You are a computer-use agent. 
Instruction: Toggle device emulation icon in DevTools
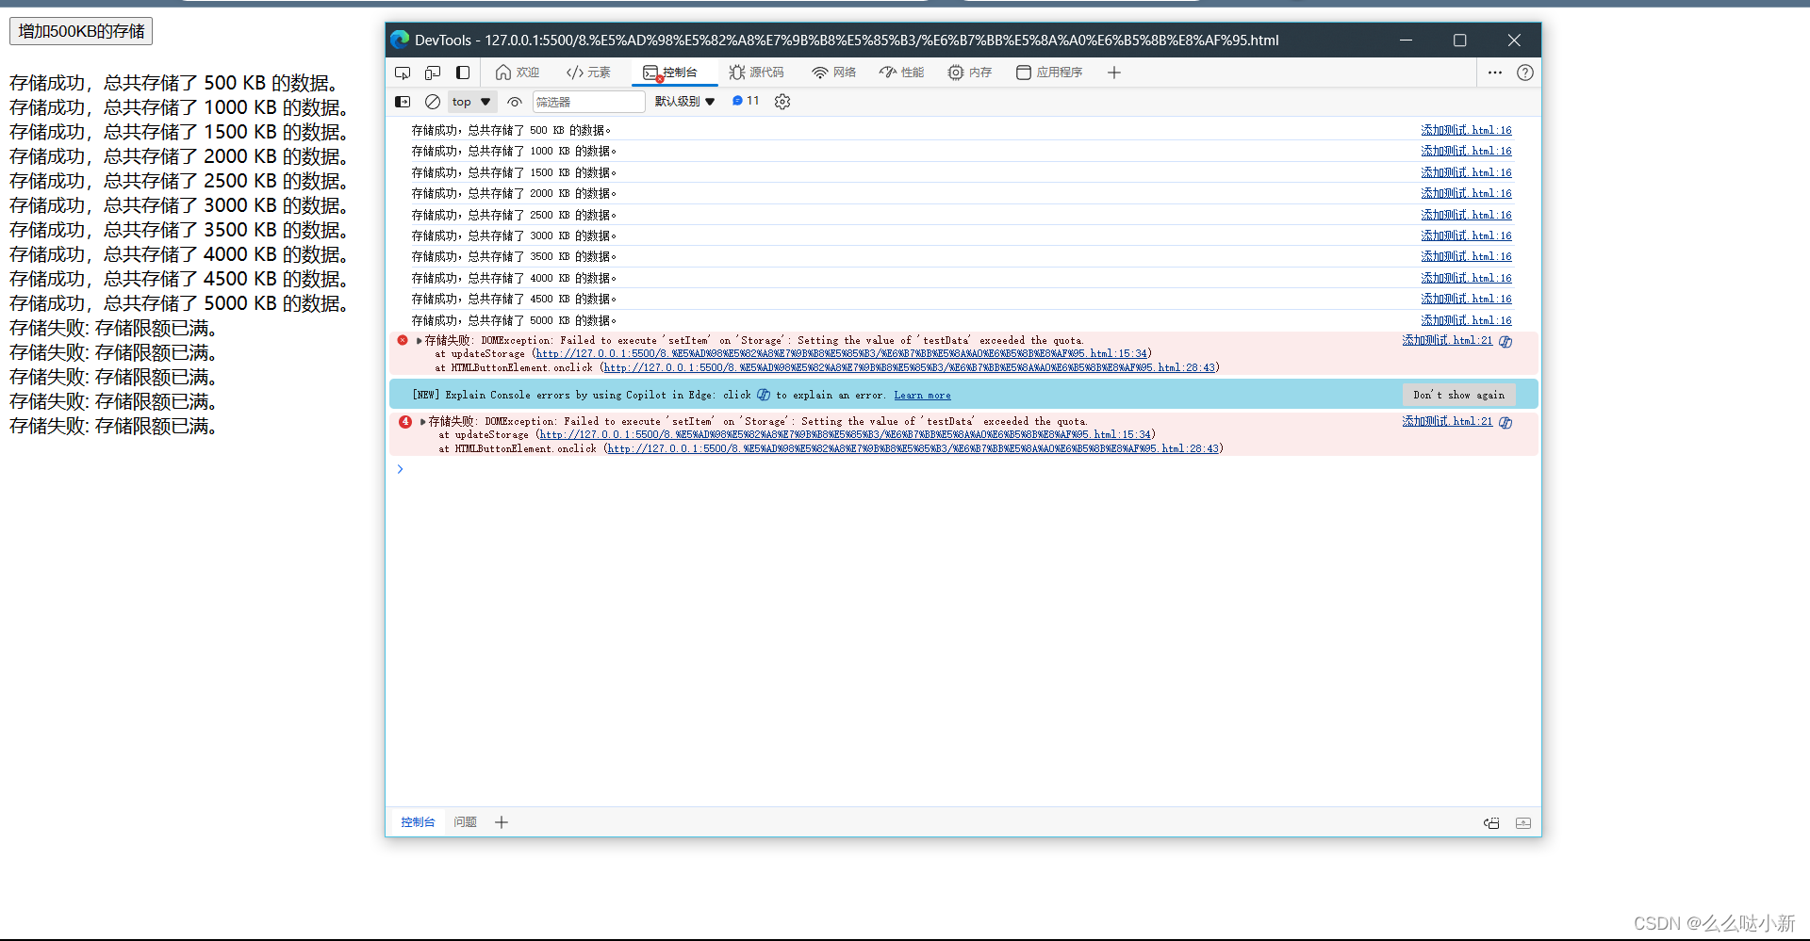pos(433,73)
